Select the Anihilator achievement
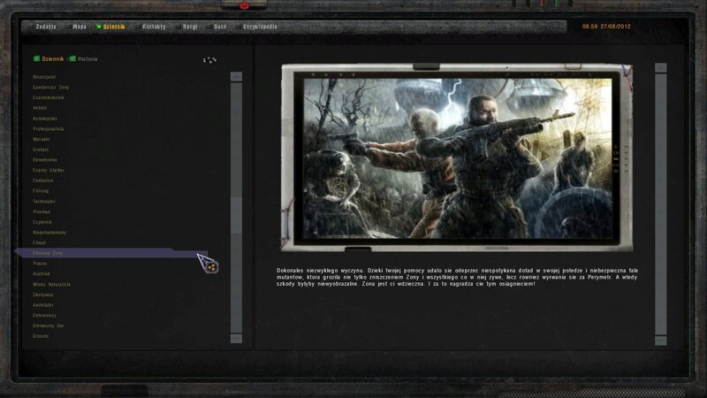The image size is (707, 398). pos(44,304)
